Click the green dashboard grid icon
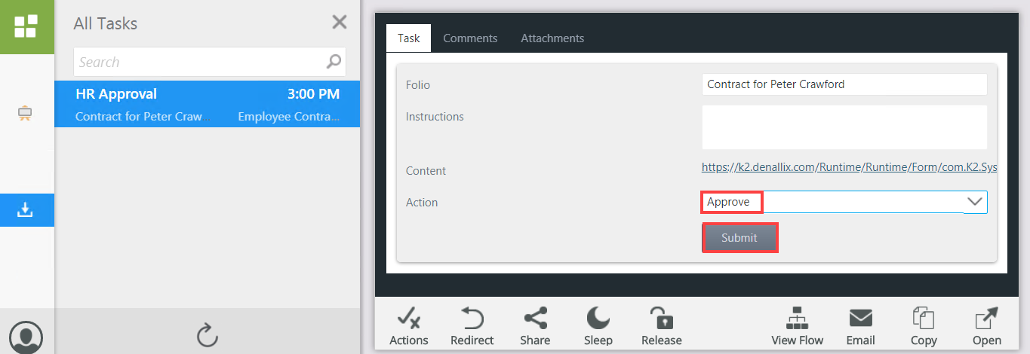Image resolution: width=1030 pixels, height=354 pixels. [26, 26]
